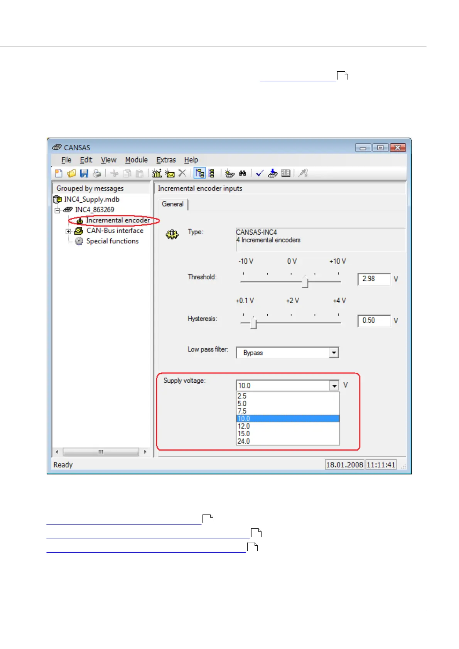Open the Edit menu
Viewport: 459px width, 649px height.
86,160
